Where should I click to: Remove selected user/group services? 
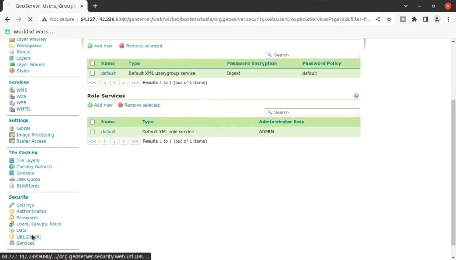tap(141, 46)
